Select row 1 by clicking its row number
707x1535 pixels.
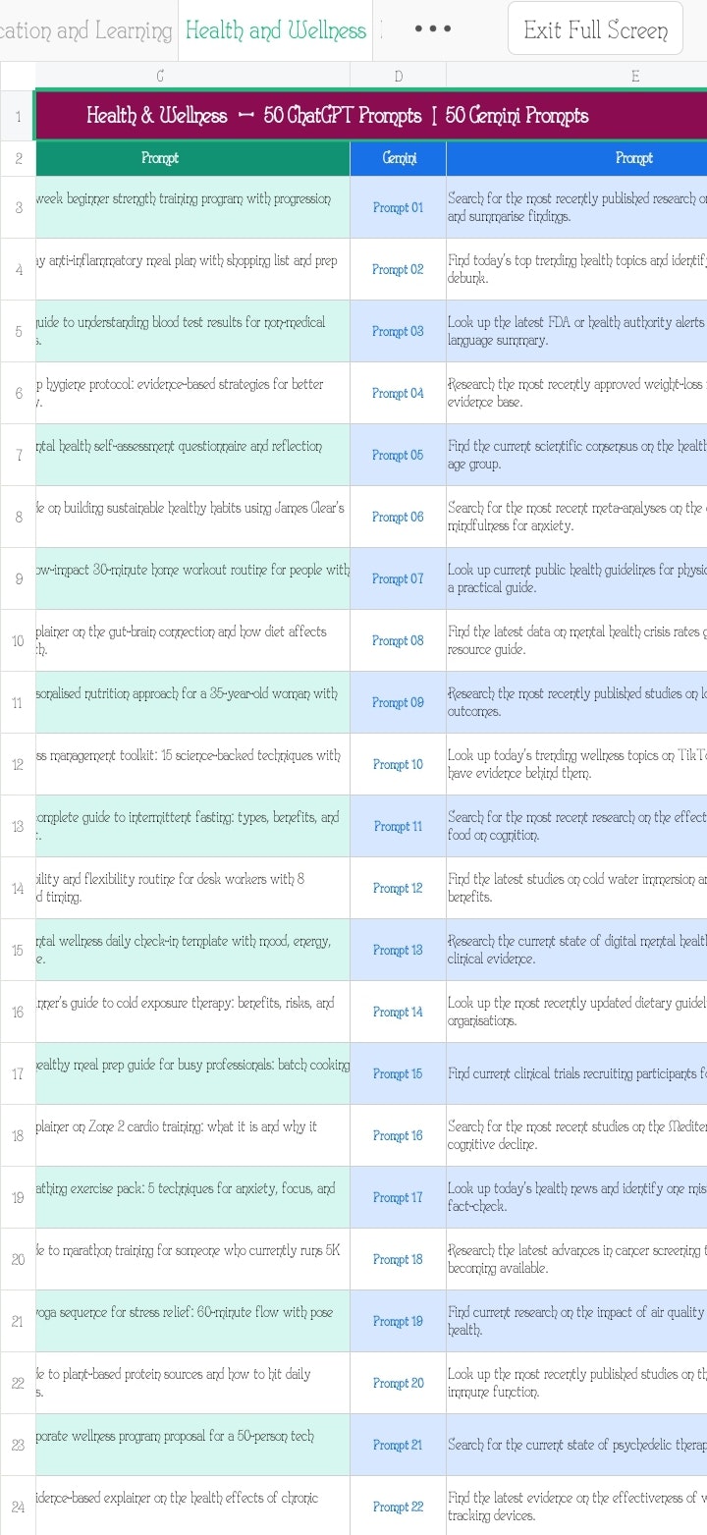tap(19, 116)
